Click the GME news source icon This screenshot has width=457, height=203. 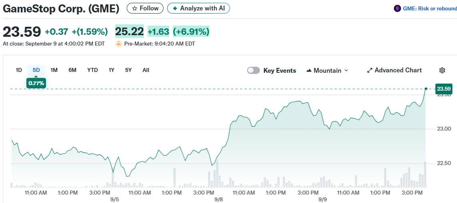[397, 8]
